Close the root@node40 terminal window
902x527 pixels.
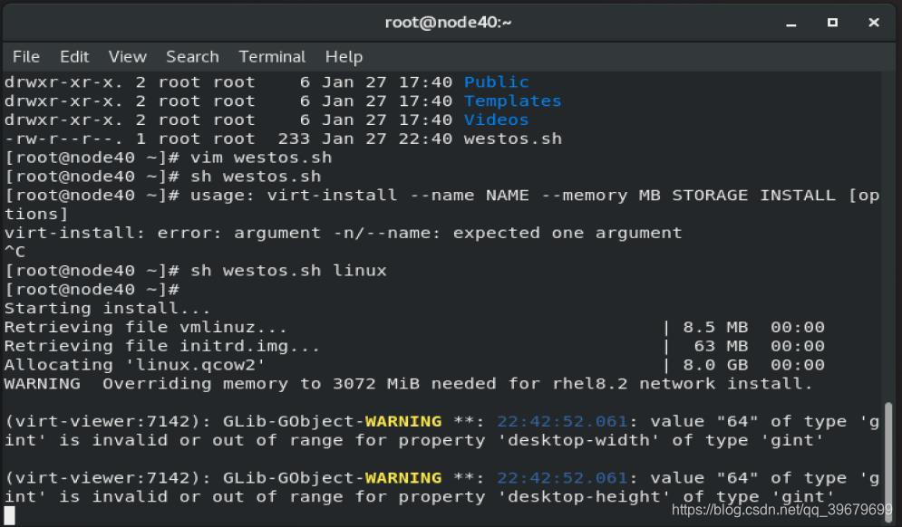coord(873,23)
